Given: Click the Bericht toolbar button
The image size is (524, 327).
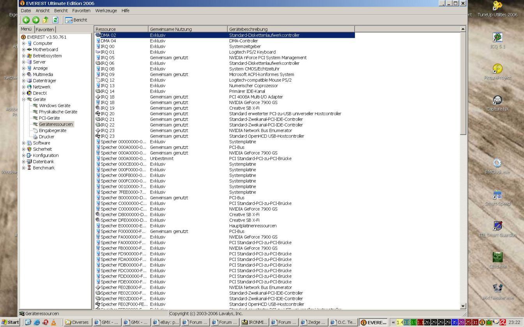Looking at the screenshot, I should click(x=76, y=20).
